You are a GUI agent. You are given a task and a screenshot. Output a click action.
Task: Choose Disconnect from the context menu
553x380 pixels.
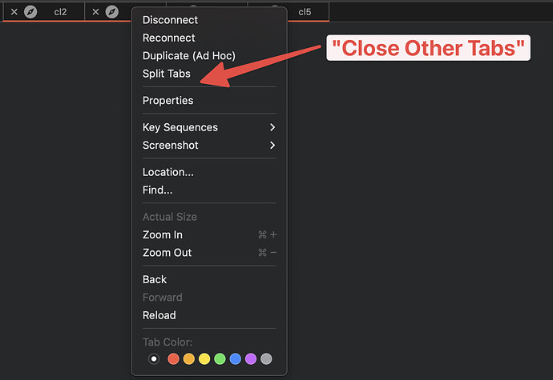click(209, 20)
